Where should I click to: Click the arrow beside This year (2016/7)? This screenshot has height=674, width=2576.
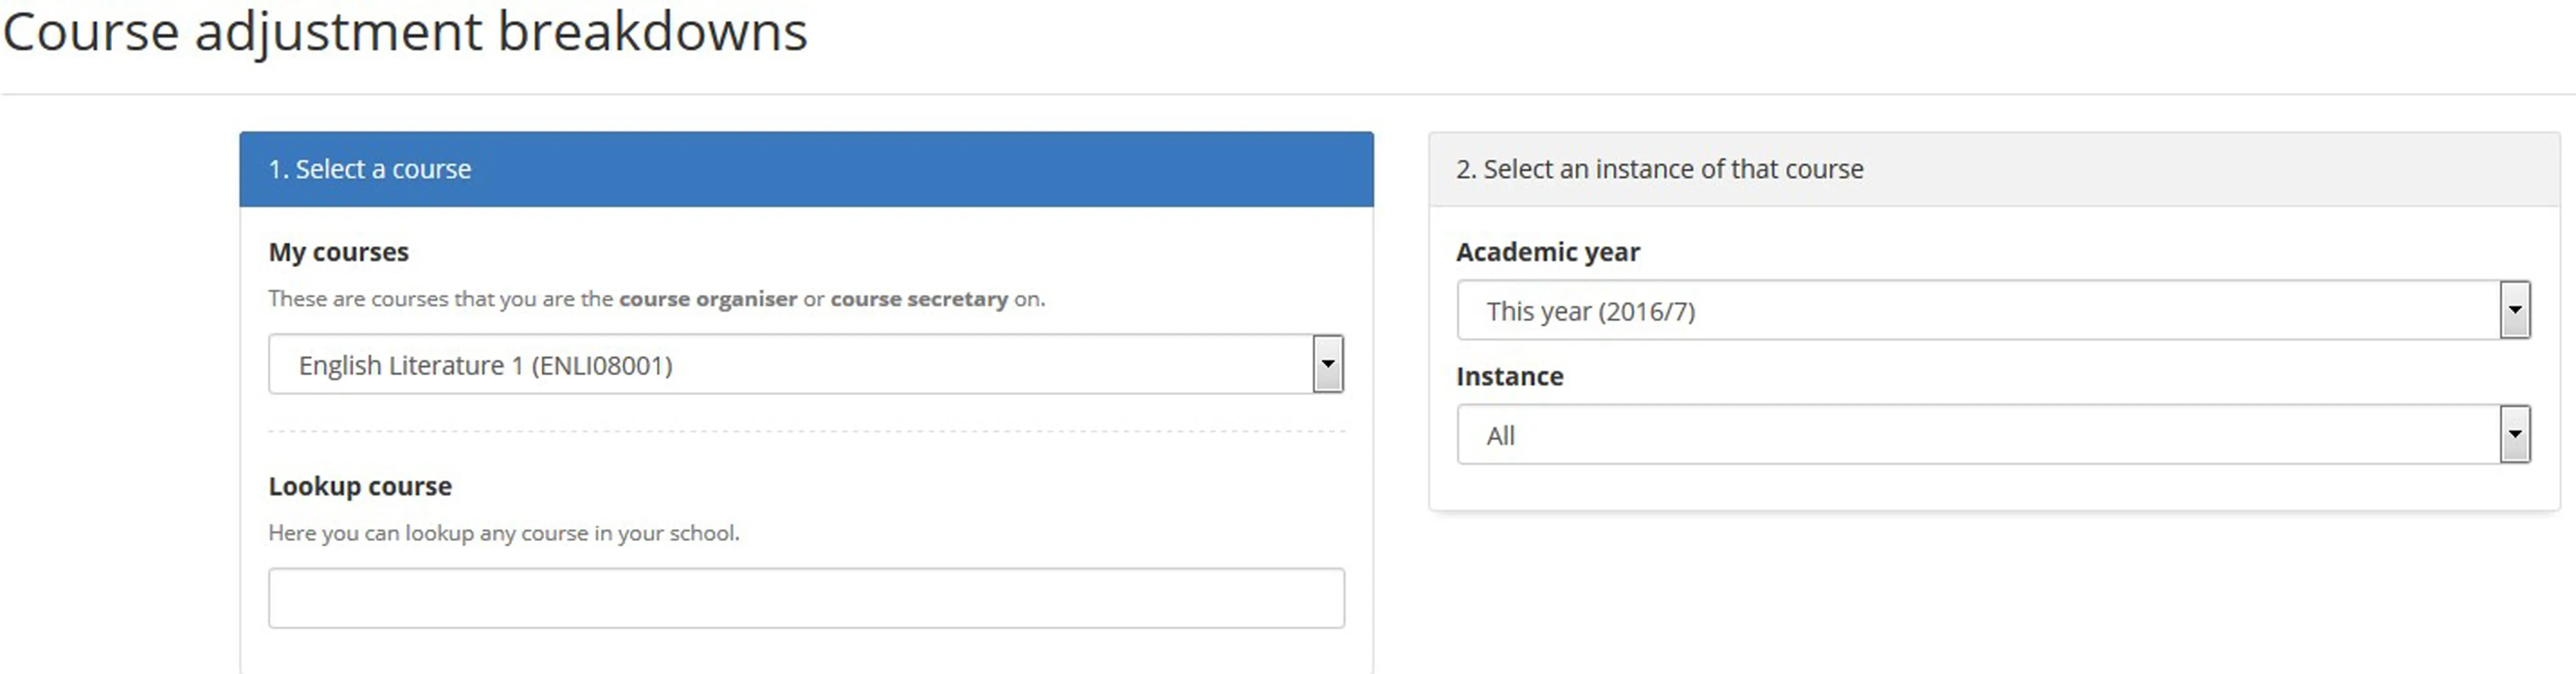pos(2515,311)
